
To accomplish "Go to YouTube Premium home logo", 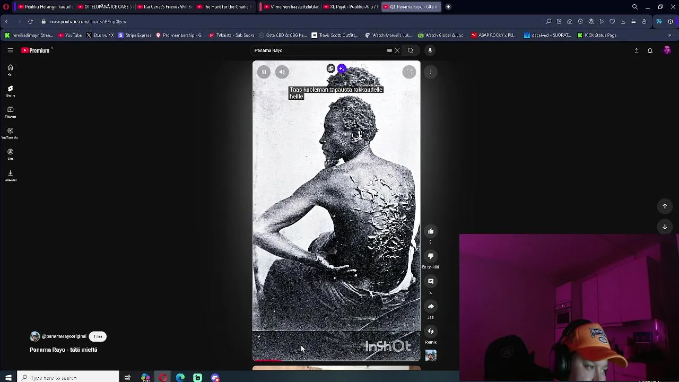I will coord(36,50).
